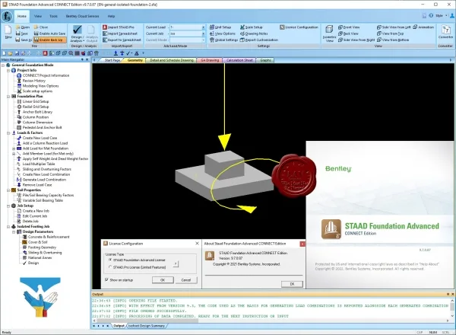Choose Save As in ribbon
456x335 pixels.
pyautogui.click(x=24, y=40)
